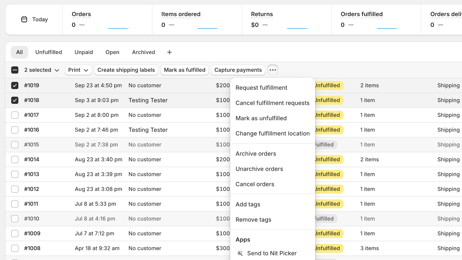This screenshot has height=260, width=462.
Task: Click Create shipping labels button
Action: coord(126,70)
